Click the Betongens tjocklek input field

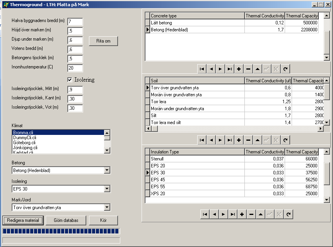[75, 59]
